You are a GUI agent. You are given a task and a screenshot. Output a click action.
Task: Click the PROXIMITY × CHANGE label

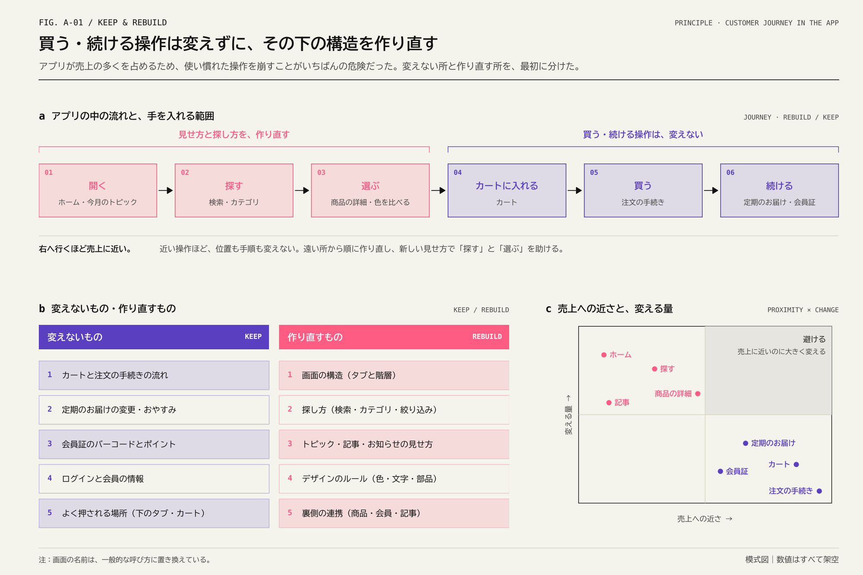[803, 310]
